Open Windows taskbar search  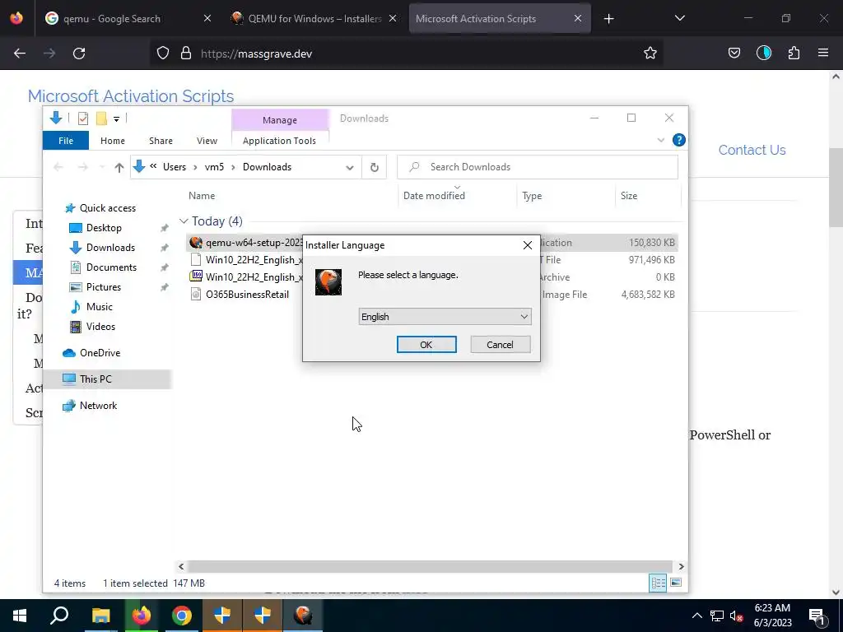[59, 616]
